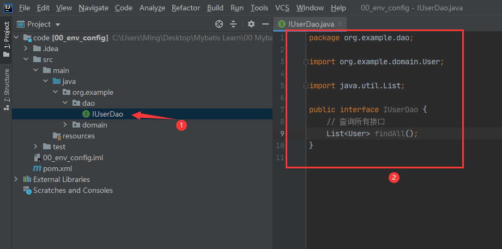502x249 pixels.
Task: Toggle the 1: Project side tab
Action: pyautogui.click(x=6, y=39)
